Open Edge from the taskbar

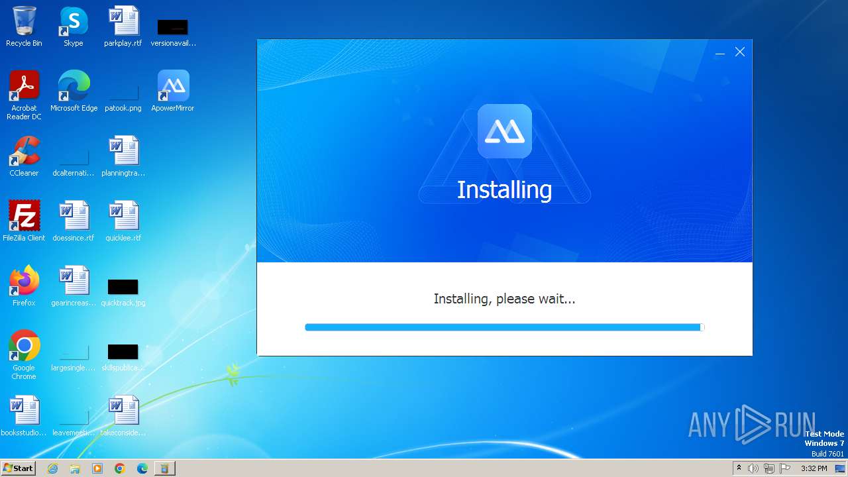pos(142,468)
